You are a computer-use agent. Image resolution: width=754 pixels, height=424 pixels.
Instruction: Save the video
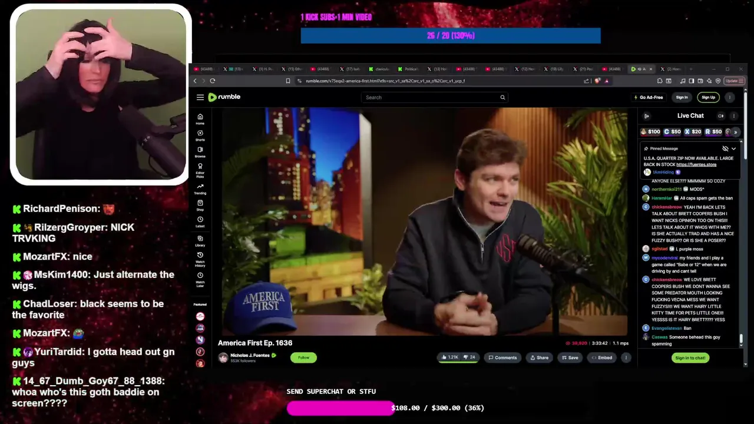tap(569, 357)
